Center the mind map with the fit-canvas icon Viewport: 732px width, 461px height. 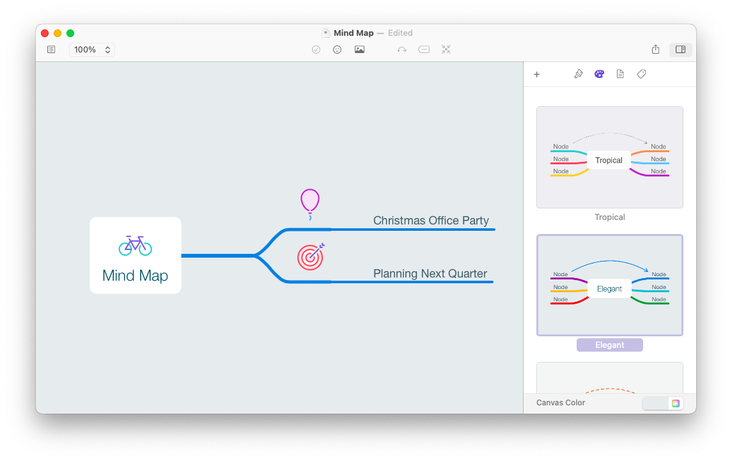click(446, 49)
